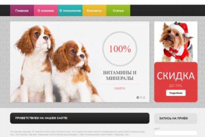Viewport: 205px width, 137px height.
Task: Click the 100% circle graphic
Action: pyautogui.click(x=120, y=49)
